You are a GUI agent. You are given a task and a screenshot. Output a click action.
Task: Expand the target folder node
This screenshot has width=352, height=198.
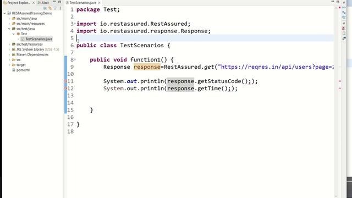pyautogui.click(x=9, y=65)
